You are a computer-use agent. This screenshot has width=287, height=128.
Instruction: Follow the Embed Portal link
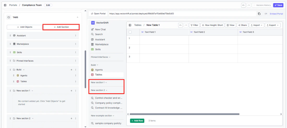[276, 14]
